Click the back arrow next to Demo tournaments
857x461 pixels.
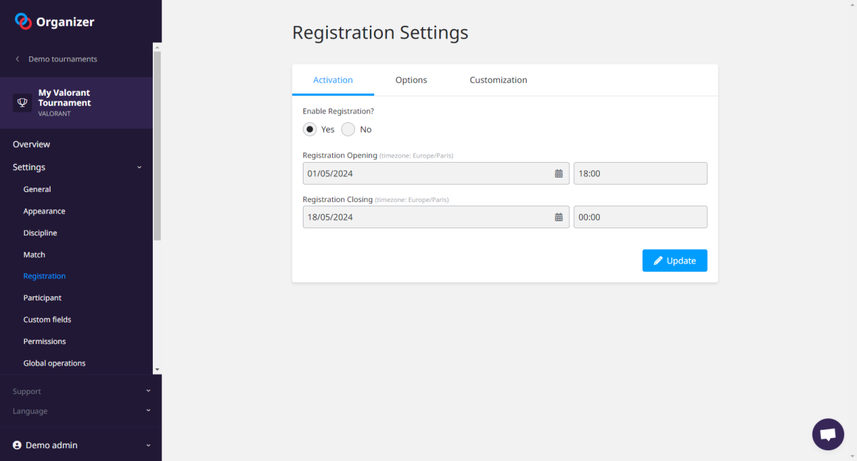(16, 59)
